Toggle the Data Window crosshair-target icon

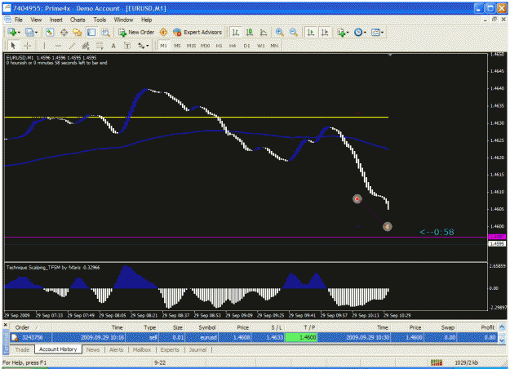pos(64,32)
